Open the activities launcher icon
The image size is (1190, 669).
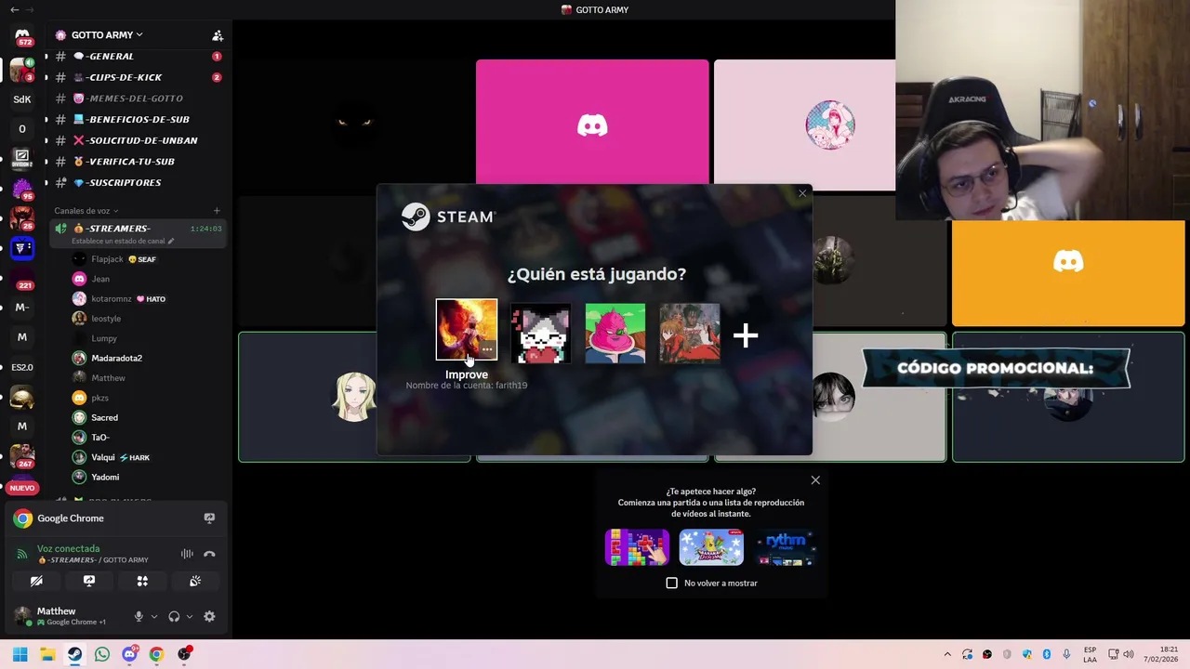[x=142, y=581]
